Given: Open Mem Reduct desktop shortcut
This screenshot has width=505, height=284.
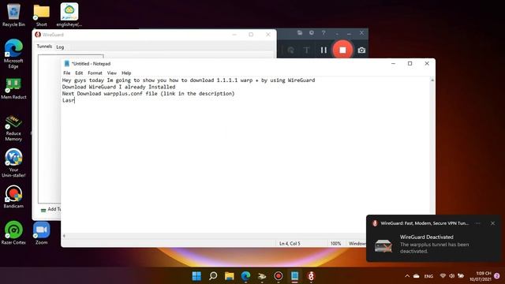Looking at the screenshot, I should click(13, 89).
